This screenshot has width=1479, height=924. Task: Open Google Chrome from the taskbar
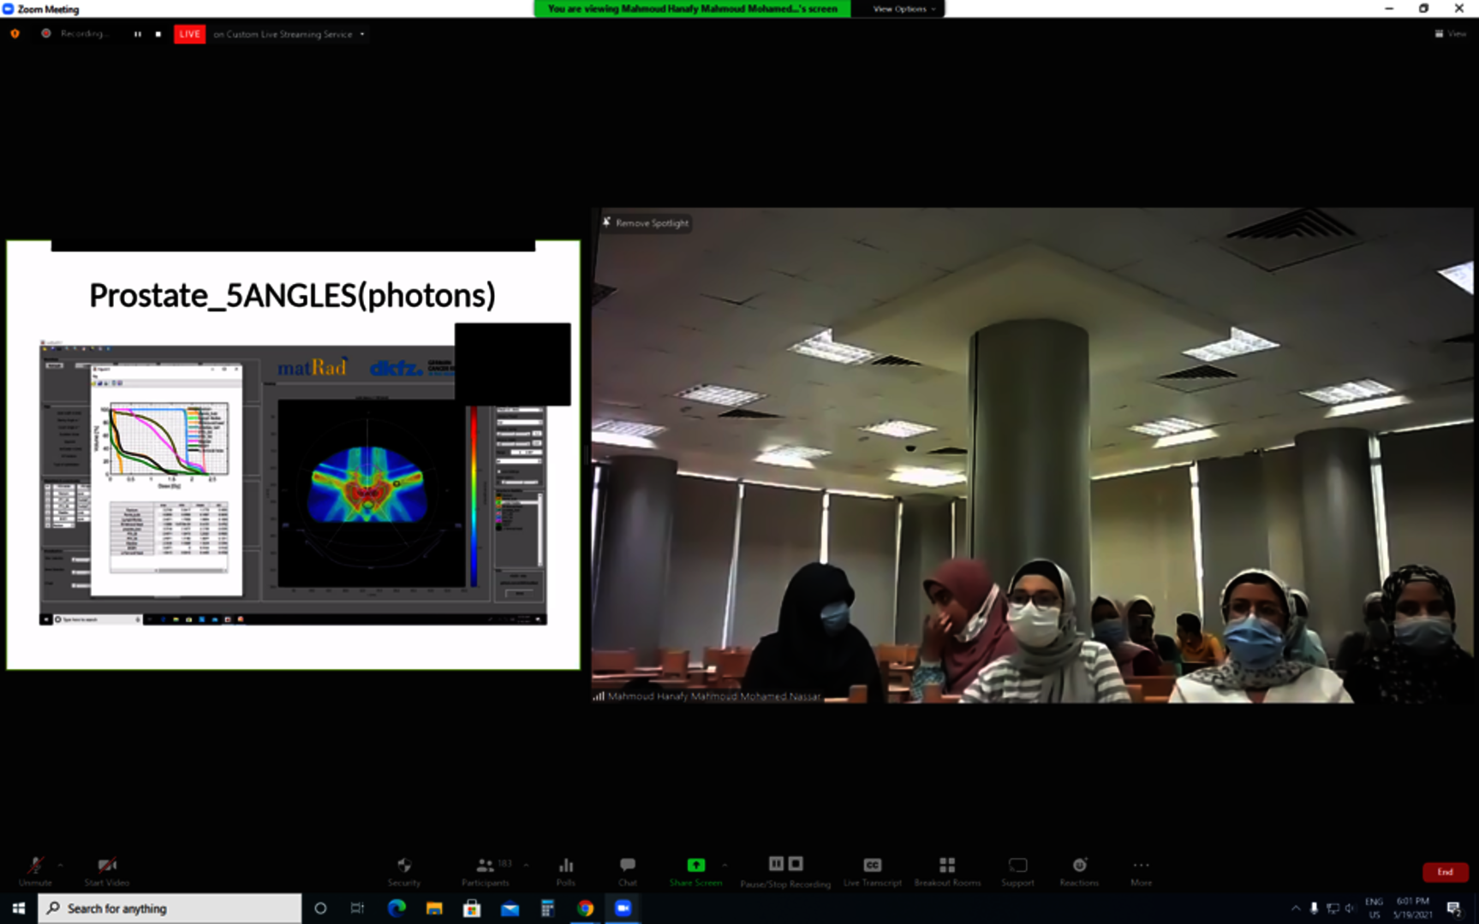[585, 909]
